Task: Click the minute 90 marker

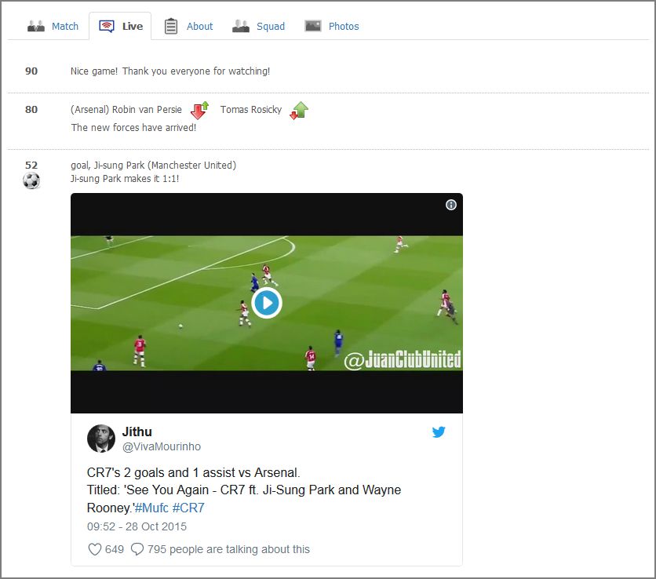Action: tap(31, 71)
